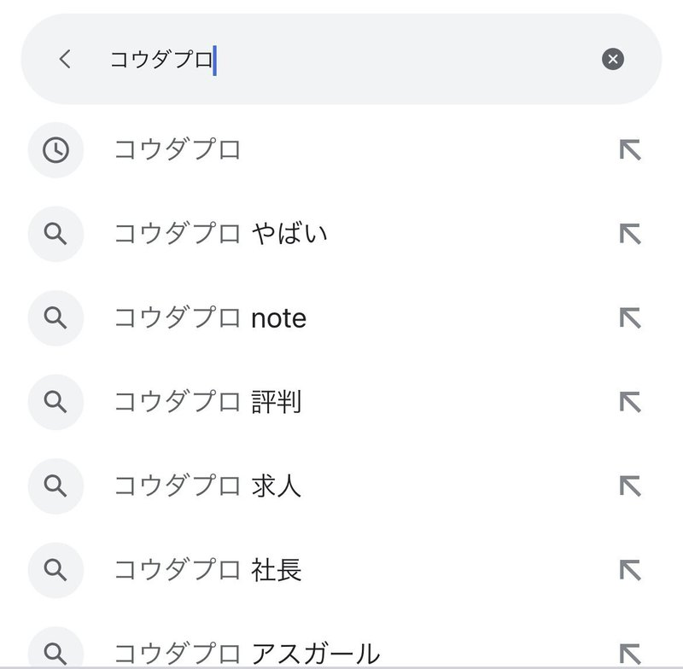Search for コウダプロ 求人 suggestion

(207, 486)
